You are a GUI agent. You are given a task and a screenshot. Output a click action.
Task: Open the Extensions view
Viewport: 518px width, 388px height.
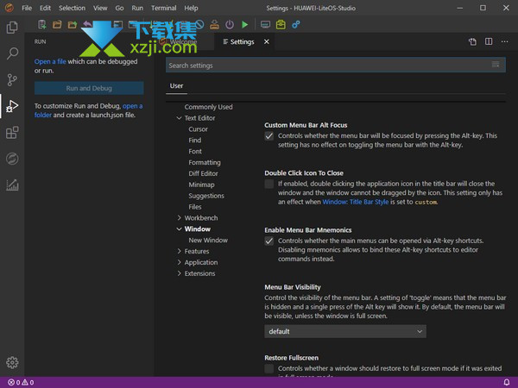(12, 133)
